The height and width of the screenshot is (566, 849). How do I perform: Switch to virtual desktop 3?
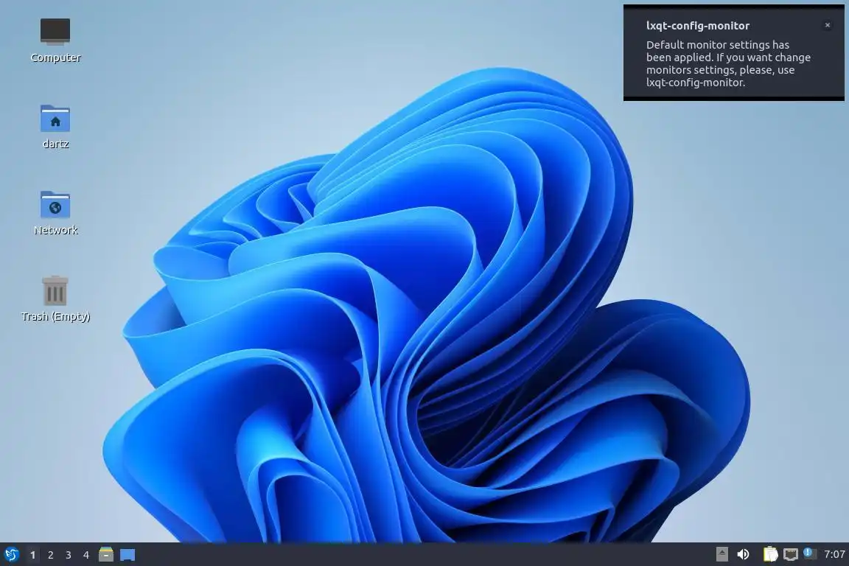69,555
